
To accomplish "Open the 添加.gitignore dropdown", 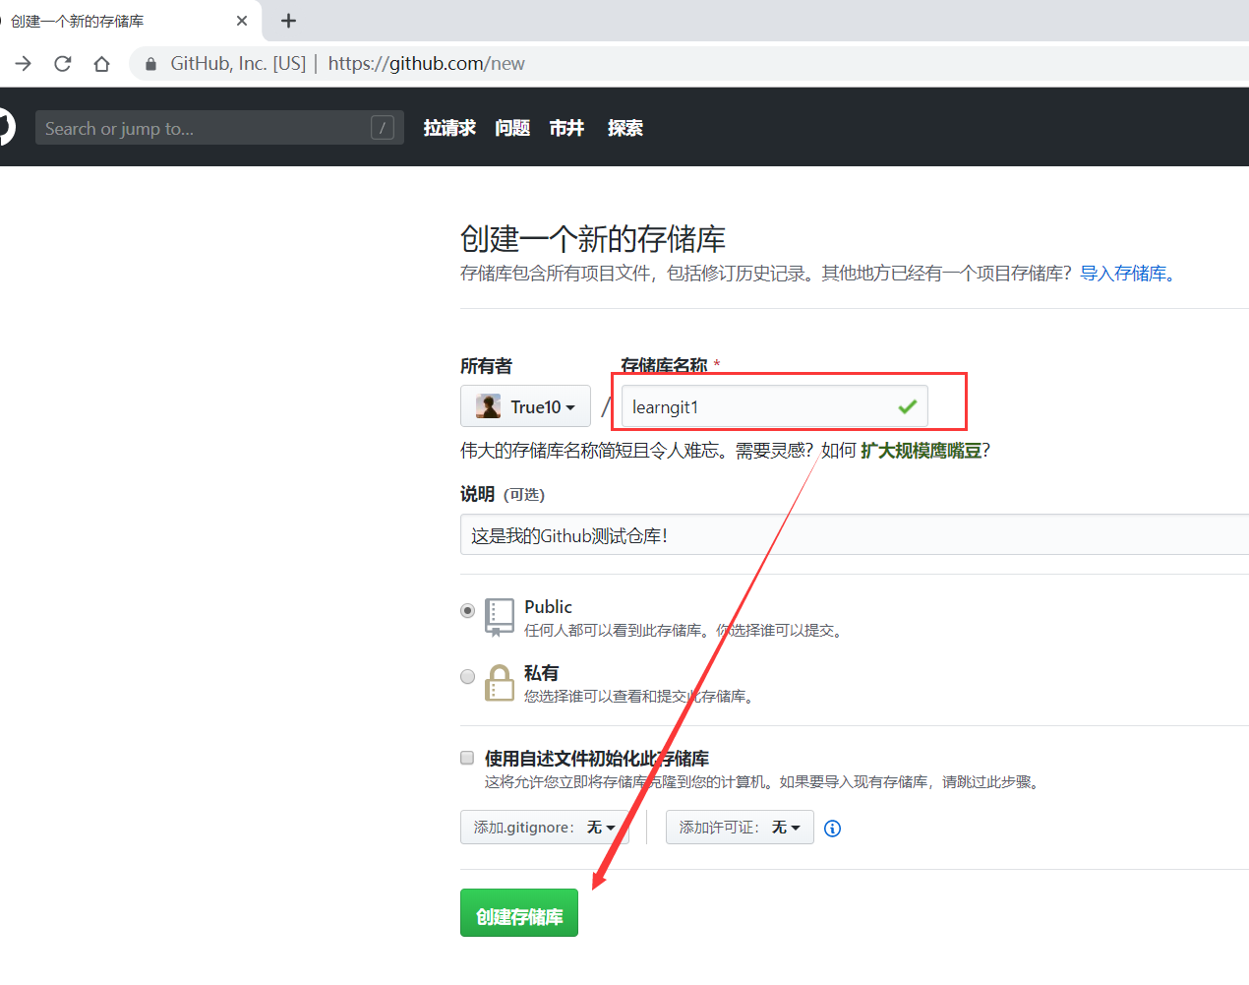I will [x=544, y=828].
